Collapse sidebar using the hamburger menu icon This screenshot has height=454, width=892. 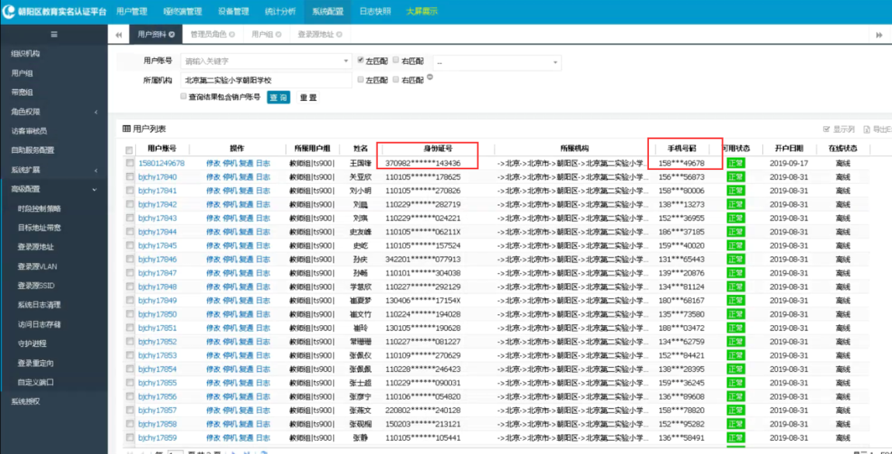coord(54,35)
